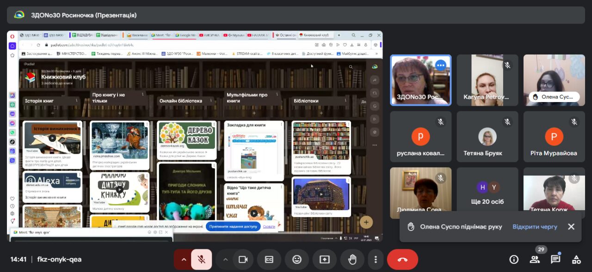Click Ріта Муравйова participant tile
592x272 pixels.
[554, 137]
